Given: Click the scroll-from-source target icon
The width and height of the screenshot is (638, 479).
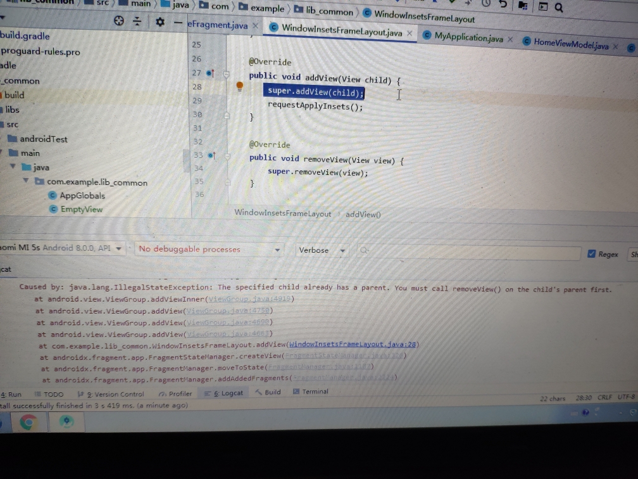Looking at the screenshot, I should pos(119,21).
